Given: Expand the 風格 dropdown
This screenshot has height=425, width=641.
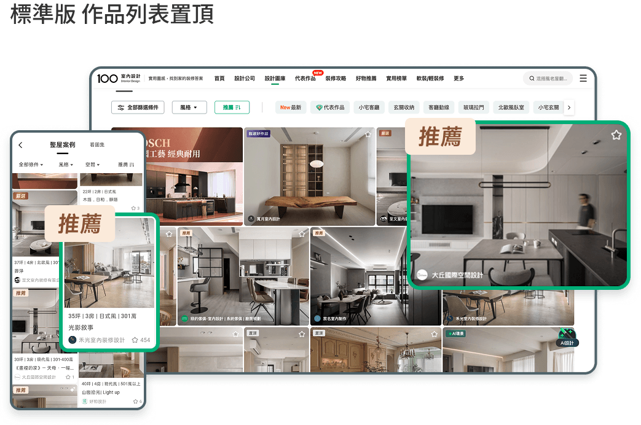Looking at the screenshot, I should click(189, 107).
